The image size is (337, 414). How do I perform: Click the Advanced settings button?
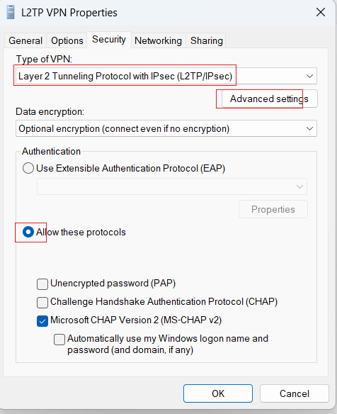(270, 99)
